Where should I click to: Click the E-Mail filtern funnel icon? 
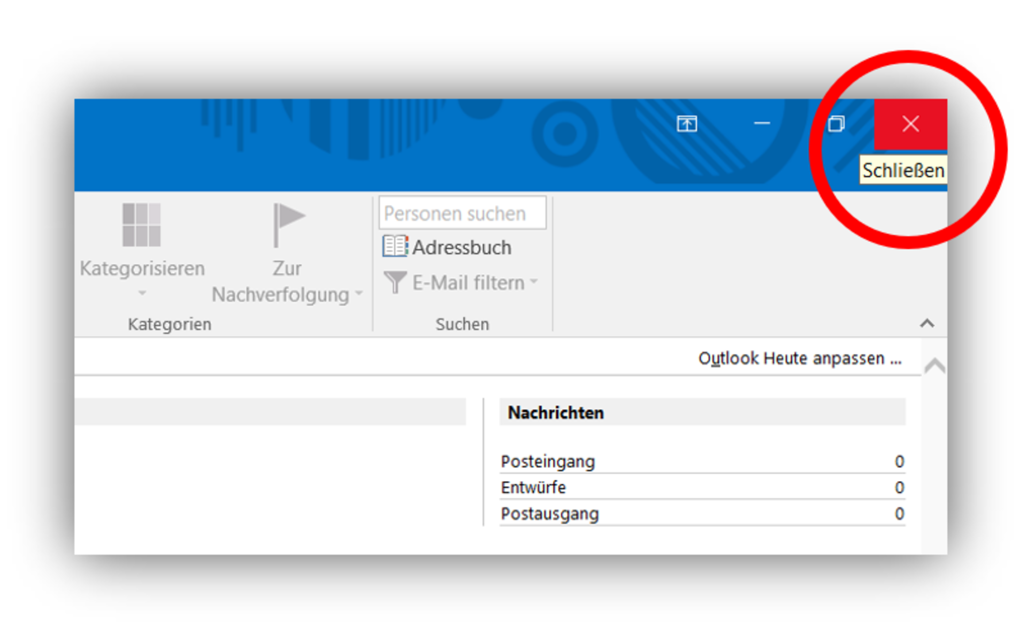[395, 282]
